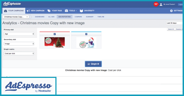The width and height of the screenshot is (184, 96).
Task: Open the Primary stat Age dropdown
Action: [x=19, y=34]
